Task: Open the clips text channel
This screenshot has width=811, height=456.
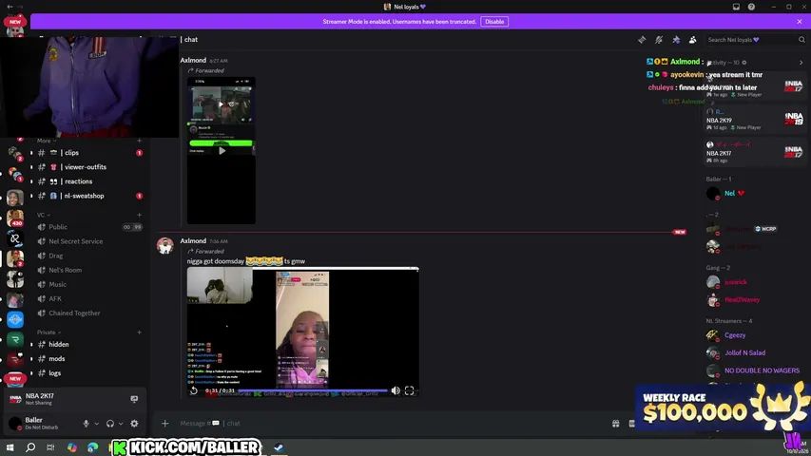Action: pyautogui.click(x=71, y=153)
